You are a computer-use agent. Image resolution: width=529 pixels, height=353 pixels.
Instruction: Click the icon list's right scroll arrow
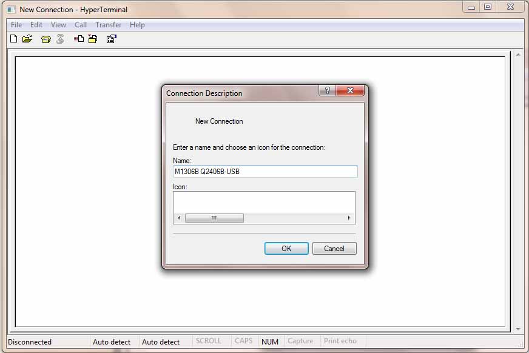point(349,218)
